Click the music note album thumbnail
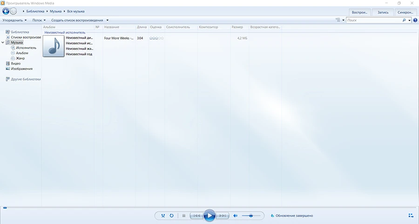419x224 pixels. [54, 46]
